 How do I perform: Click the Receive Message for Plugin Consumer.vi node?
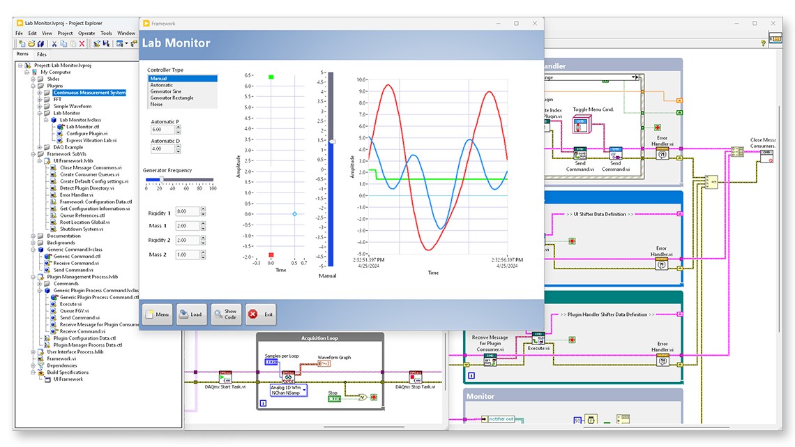[x=490, y=360]
